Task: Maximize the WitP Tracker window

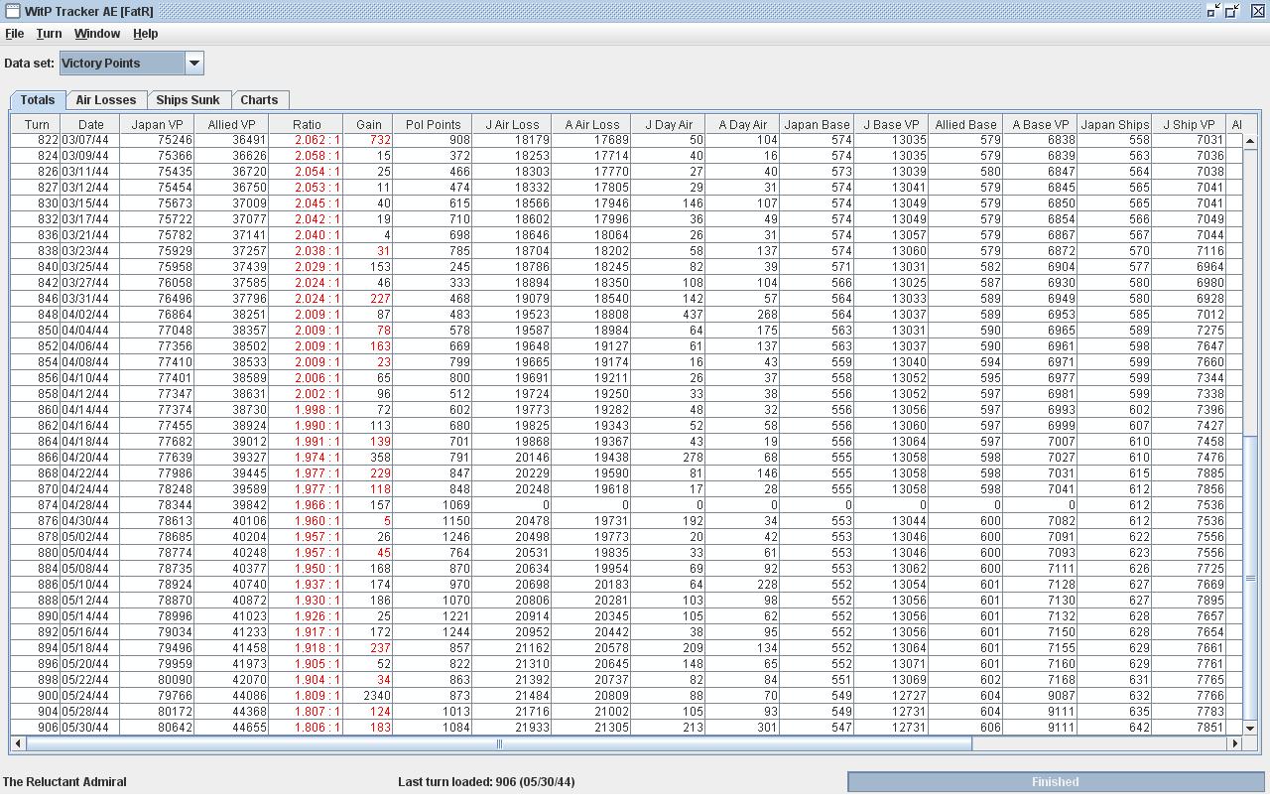Action: (x=1233, y=11)
